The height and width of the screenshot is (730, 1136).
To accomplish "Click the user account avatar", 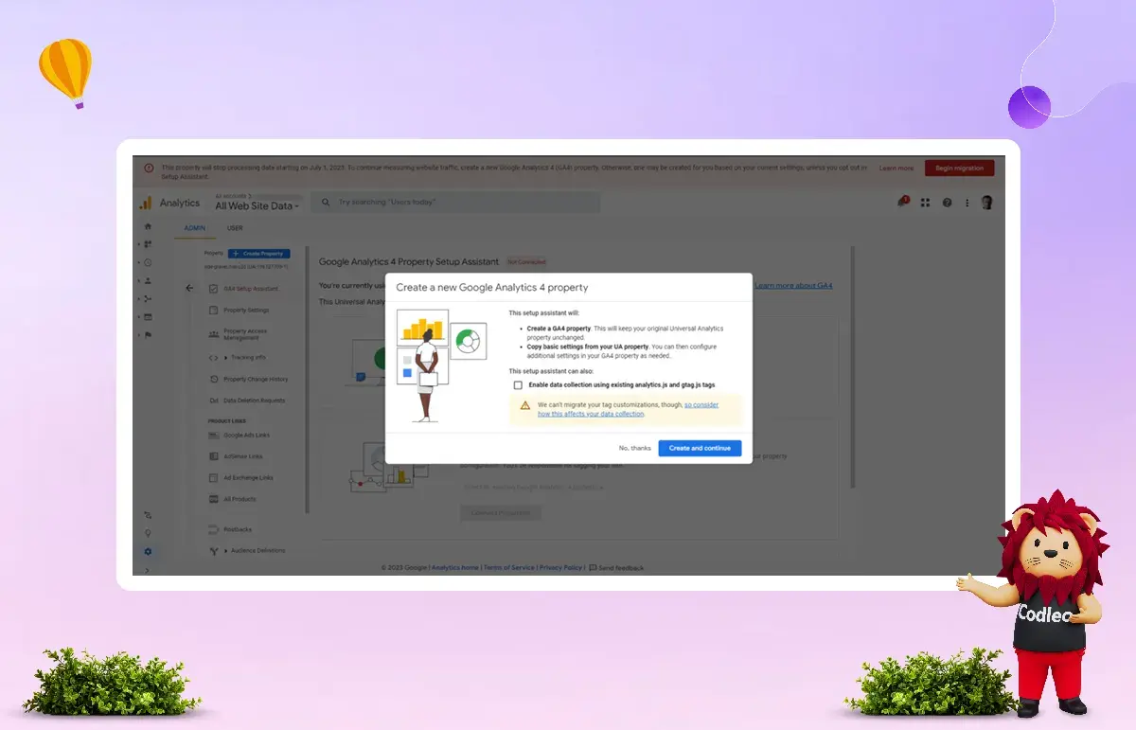I will coord(986,203).
